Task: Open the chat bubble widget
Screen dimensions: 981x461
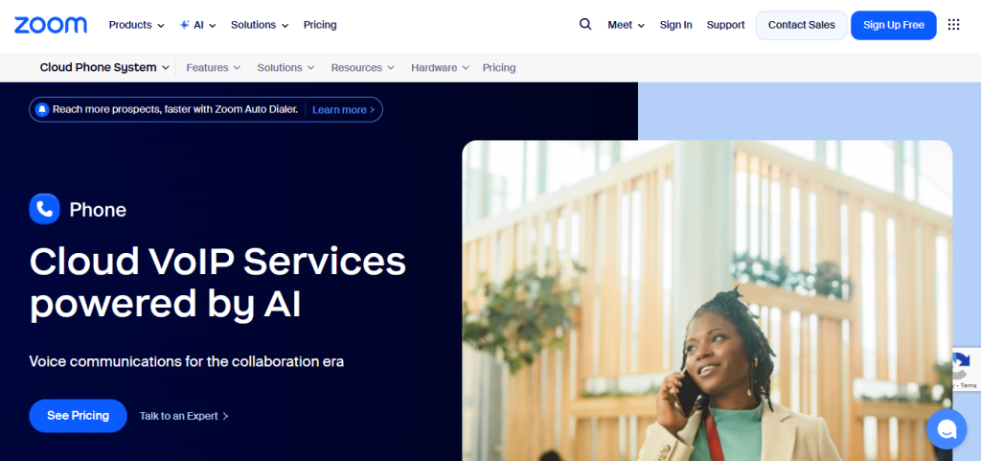Action: click(x=947, y=429)
